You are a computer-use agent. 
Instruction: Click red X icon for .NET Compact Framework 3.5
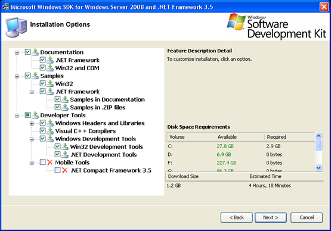[x=64, y=170]
